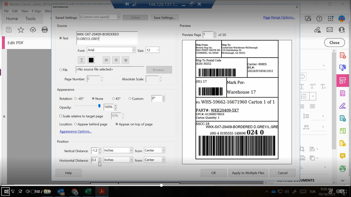Image resolution: width=351 pixels, height=197 pixels.
Task: Click the Help button
Action: (x=68, y=173)
